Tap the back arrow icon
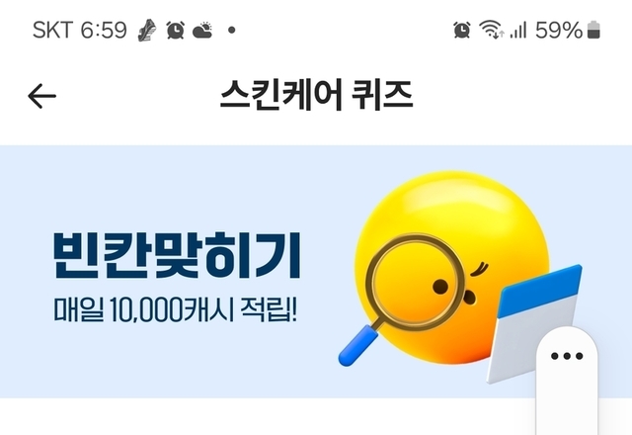Image resolution: width=632 pixels, height=435 pixels. coord(41,96)
